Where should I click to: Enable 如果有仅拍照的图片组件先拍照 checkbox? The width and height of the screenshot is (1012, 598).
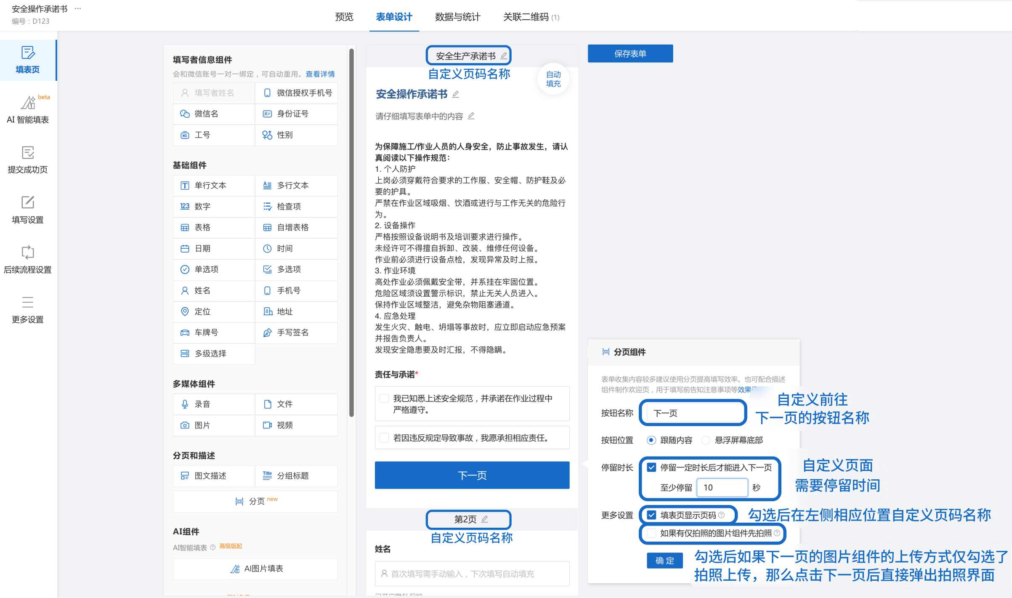tap(651, 533)
